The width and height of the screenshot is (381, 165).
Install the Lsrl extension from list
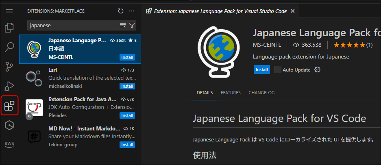pos(127,86)
